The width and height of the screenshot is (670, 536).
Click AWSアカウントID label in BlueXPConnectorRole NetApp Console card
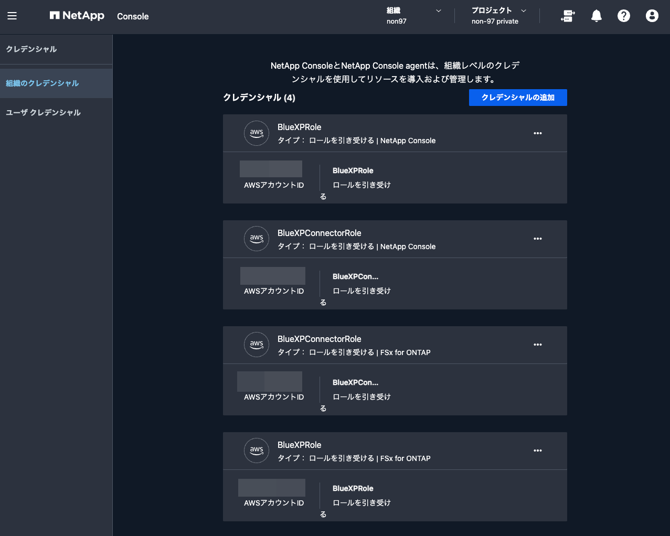coord(274,291)
